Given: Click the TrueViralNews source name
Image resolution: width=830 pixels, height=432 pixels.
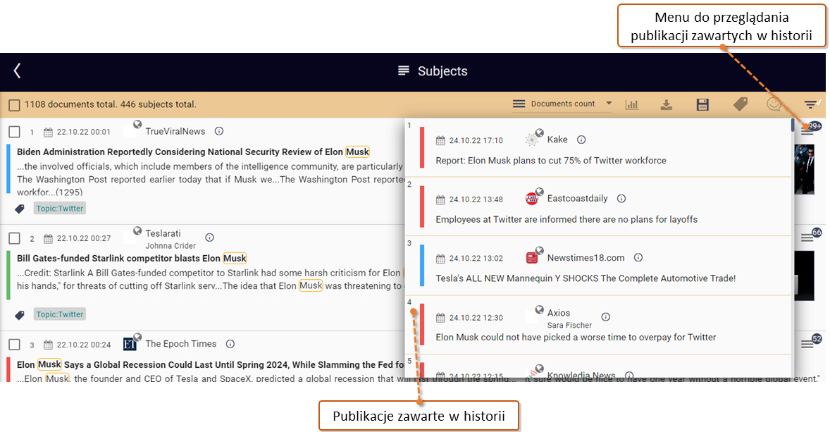Looking at the screenshot, I should (x=175, y=131).
